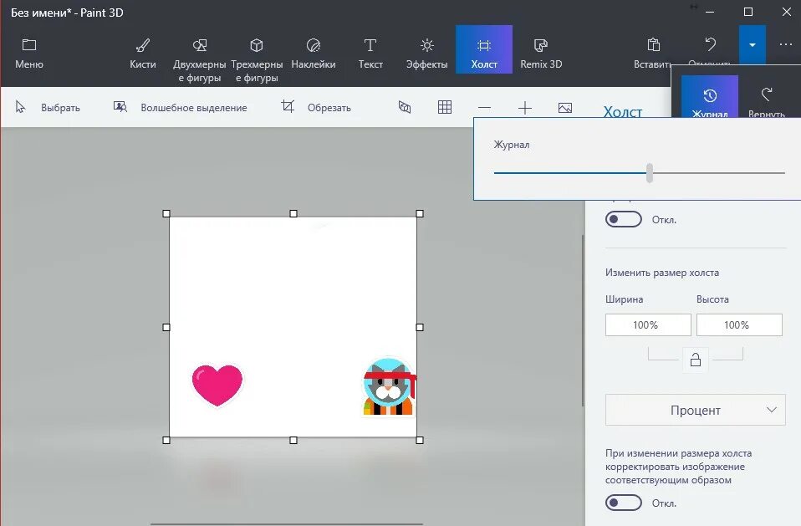Click the Вставить (Paste) button

click(x=652, y=49)
